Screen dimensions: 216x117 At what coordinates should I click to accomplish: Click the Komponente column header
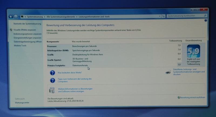(53, 42)
